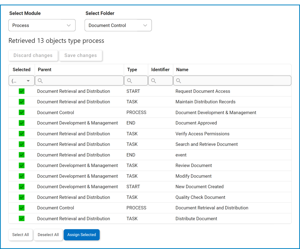Open the Select Module dropdown
This screenshot has width=300, height=249.
pyautogui.click(x=42, y=26)
